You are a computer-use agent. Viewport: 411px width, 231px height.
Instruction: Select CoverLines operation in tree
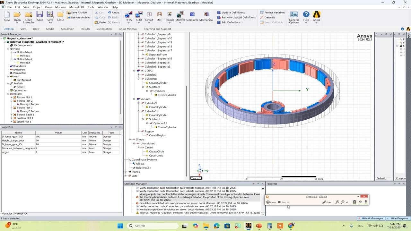(157, 156)
